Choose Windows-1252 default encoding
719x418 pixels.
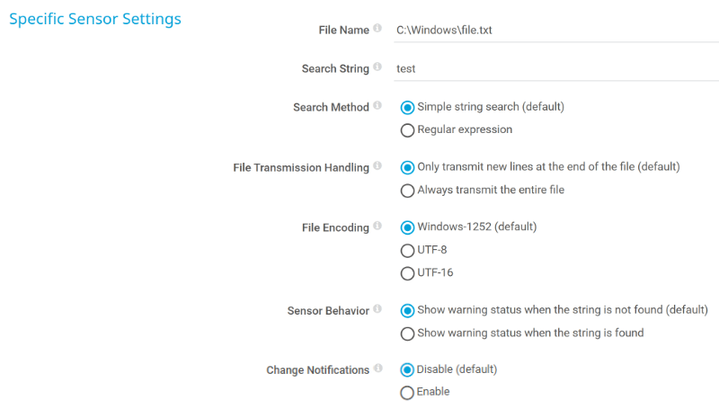[x=408, y=227]
